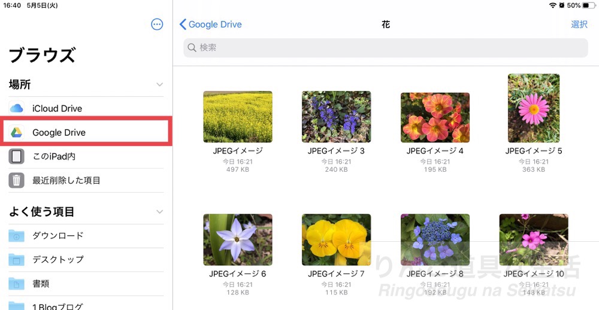Open yellow field photo JPEGイメージ
Image resolution: width=599 pixels, height=310 pixels.
coord(238,117)
